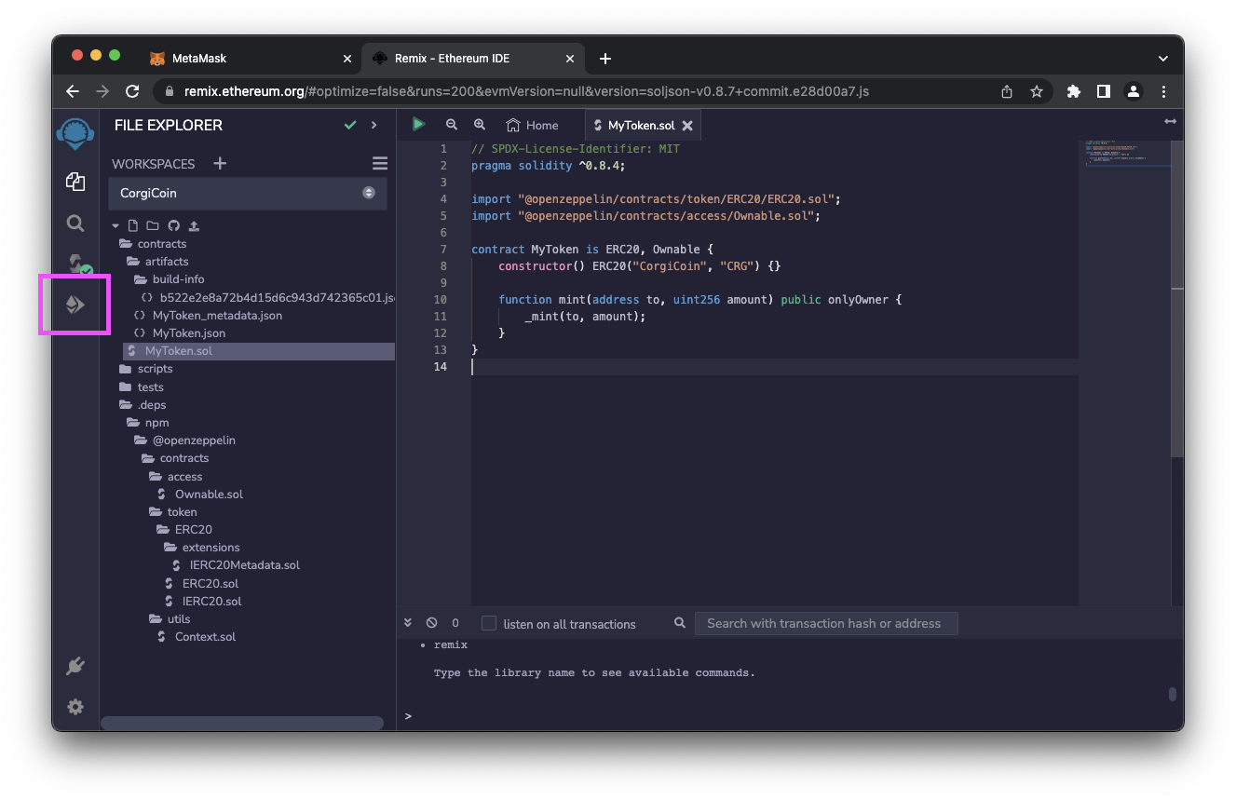
Task: Share this page from the address bar
Action: 1007,91
